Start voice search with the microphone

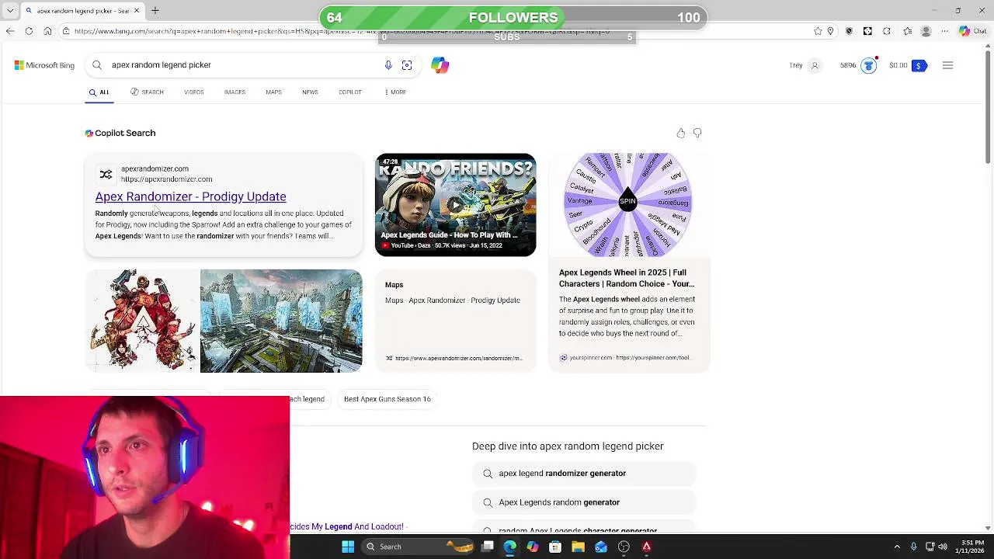(388, 65)
